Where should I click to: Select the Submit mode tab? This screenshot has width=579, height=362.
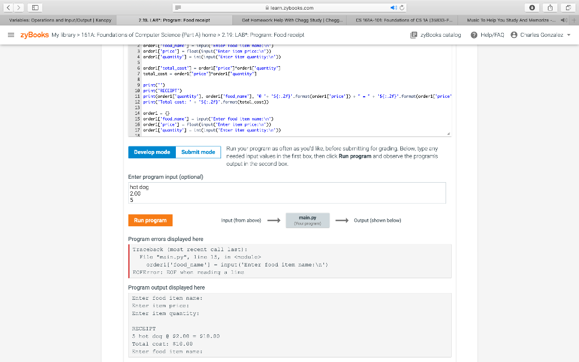coord(198,152)
